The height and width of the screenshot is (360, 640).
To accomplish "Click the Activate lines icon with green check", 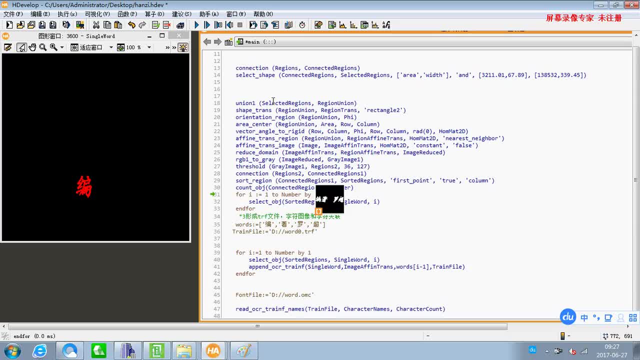I will (x=155, y=25).
